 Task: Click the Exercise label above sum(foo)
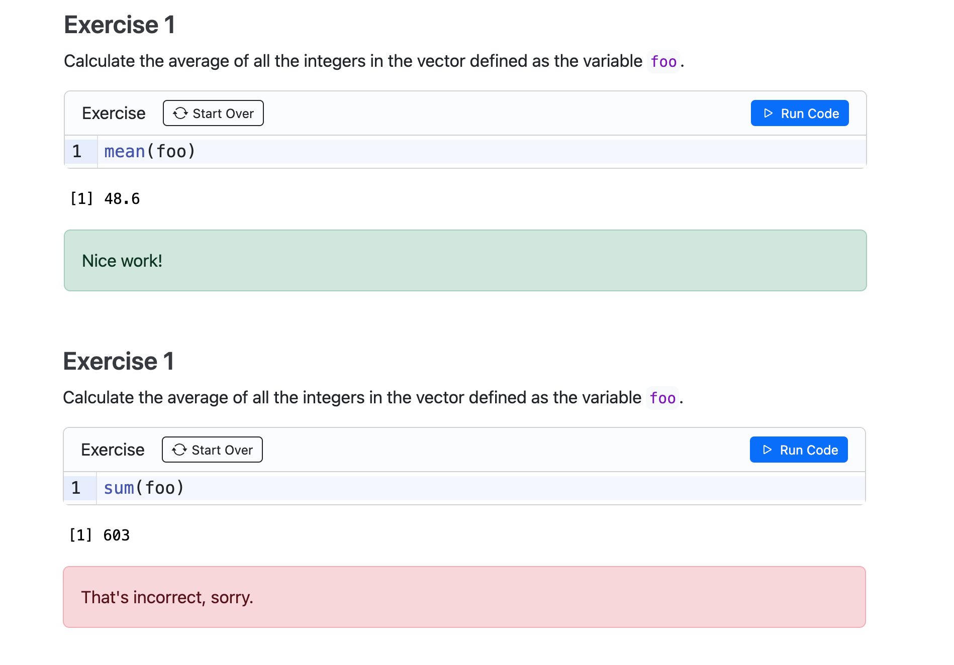pos(112,450)
